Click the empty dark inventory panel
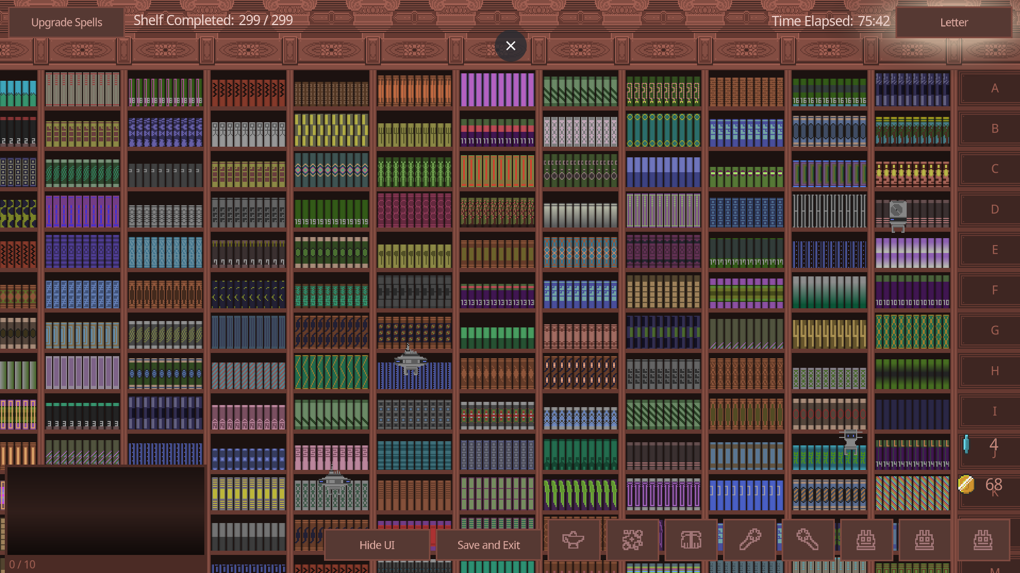 (106, 511)
